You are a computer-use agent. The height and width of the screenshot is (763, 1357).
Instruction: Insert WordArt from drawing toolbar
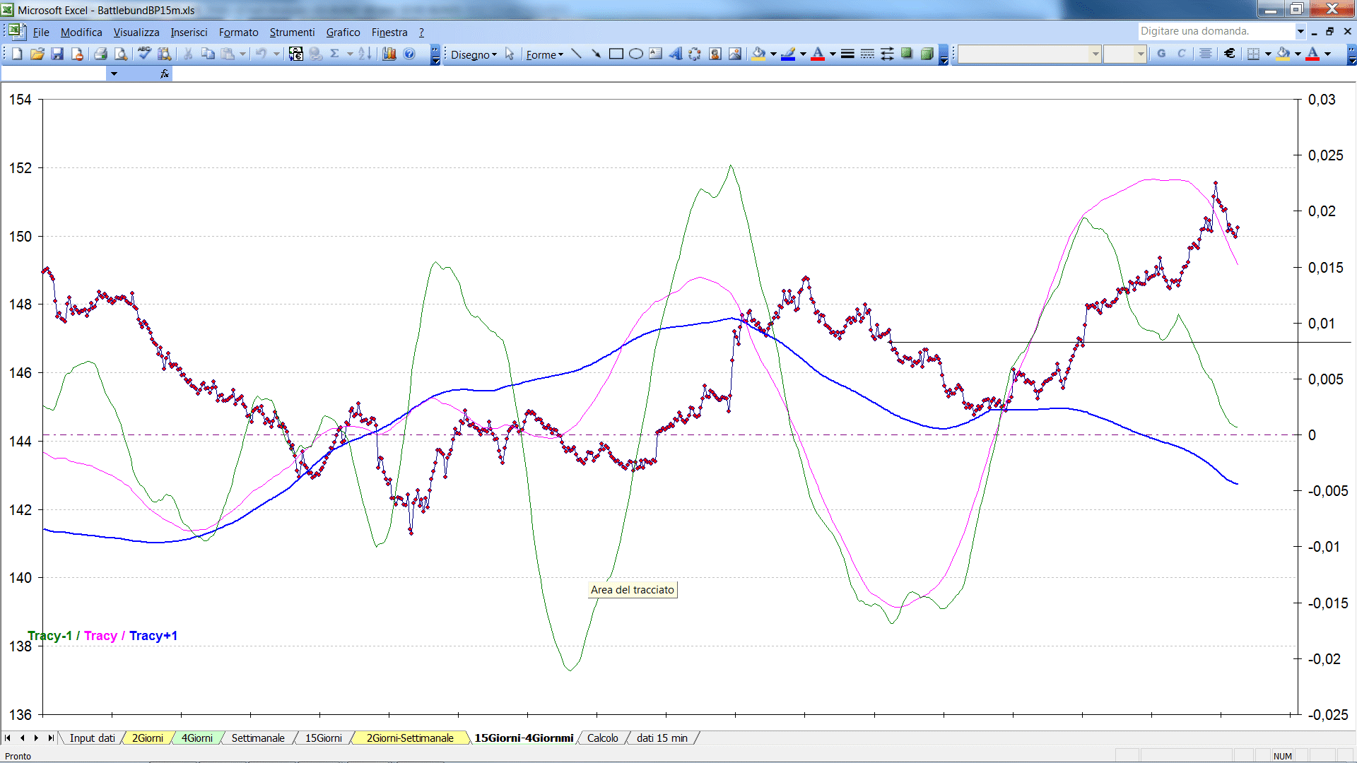[x=676, y=54]
